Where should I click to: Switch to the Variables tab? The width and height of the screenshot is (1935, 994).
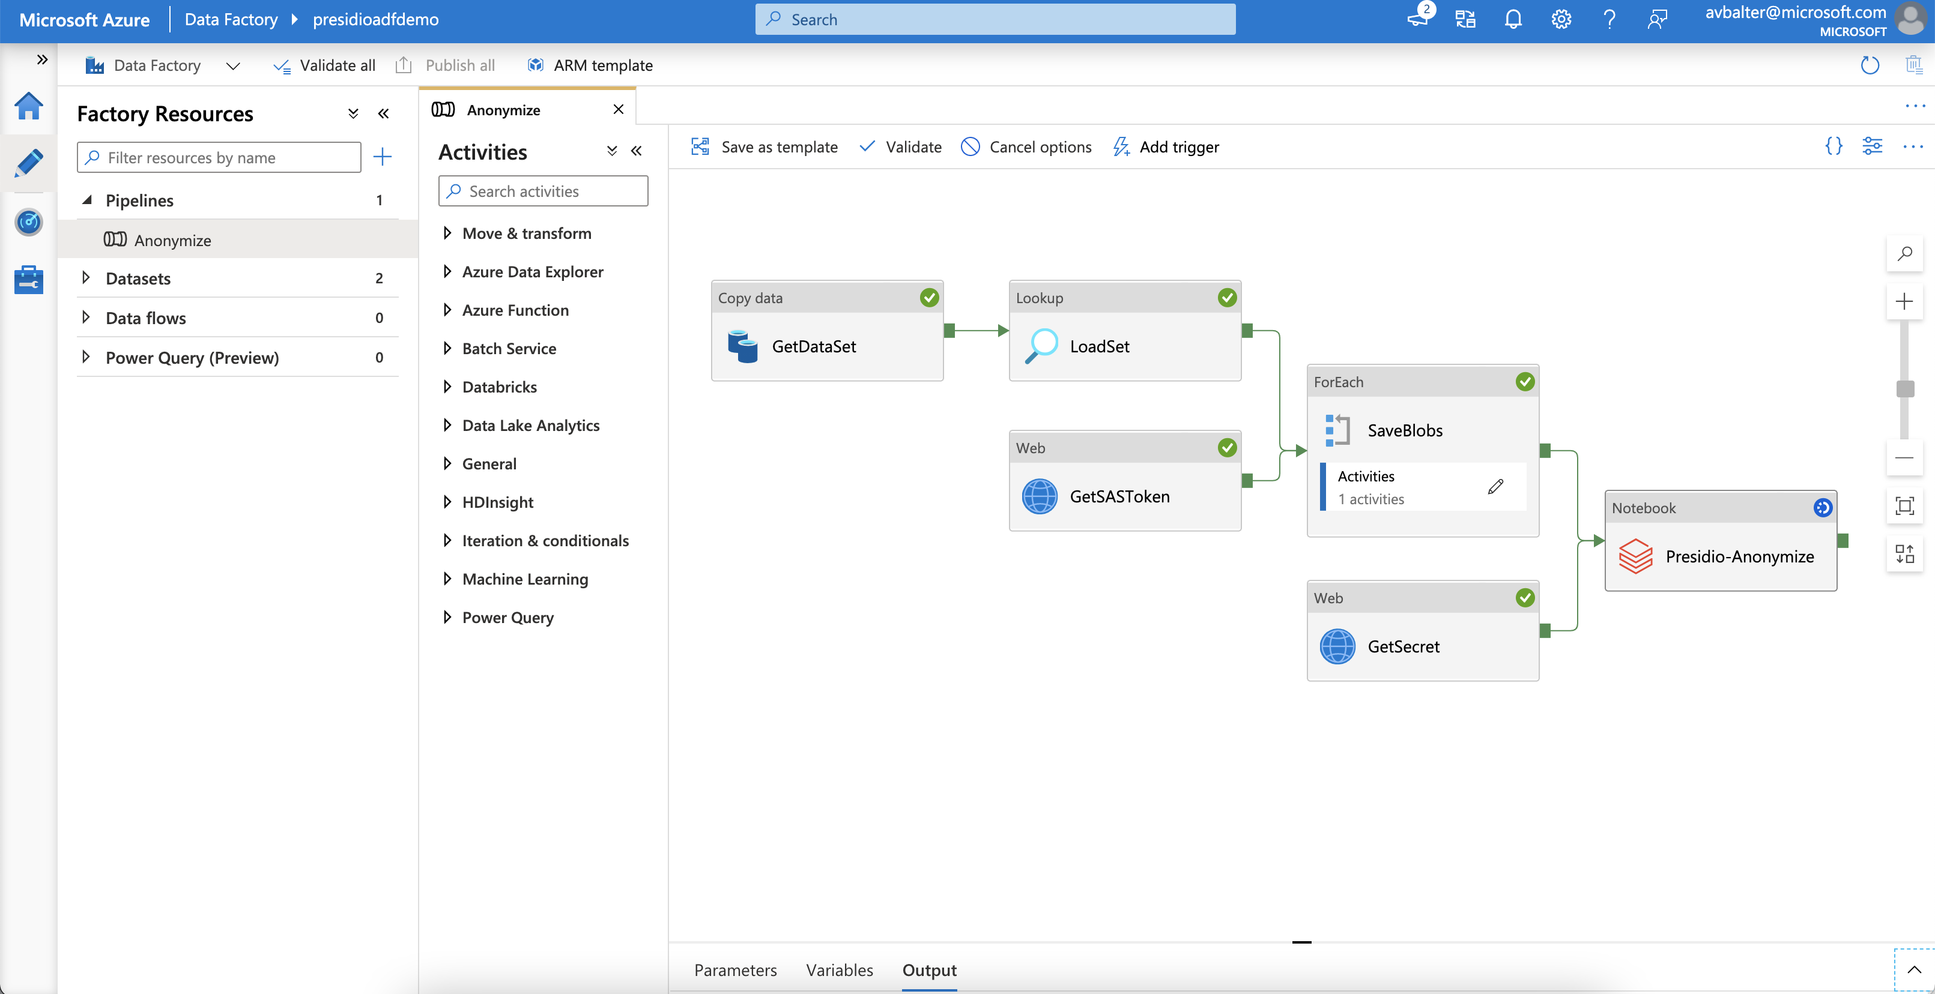pos(839,970)
